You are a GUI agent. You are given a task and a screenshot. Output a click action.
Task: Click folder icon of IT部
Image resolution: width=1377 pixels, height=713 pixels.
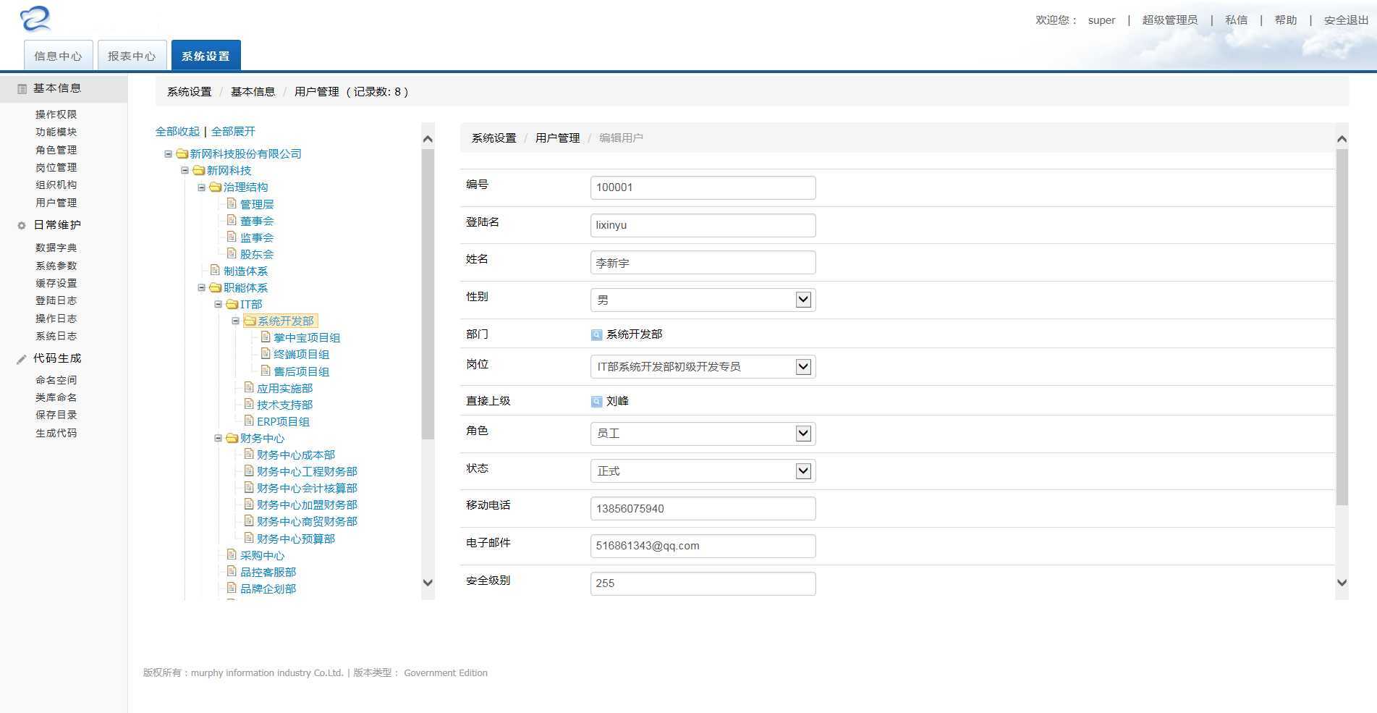[232, 304]
